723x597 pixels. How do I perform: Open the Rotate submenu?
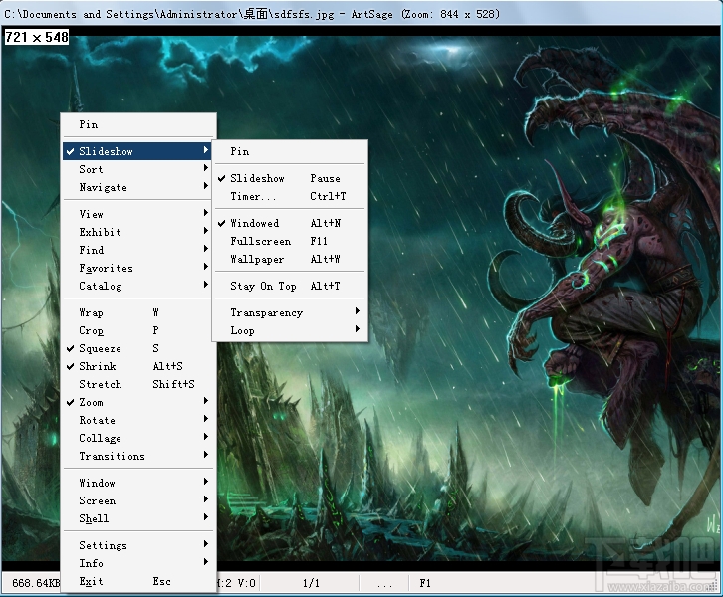97,421
